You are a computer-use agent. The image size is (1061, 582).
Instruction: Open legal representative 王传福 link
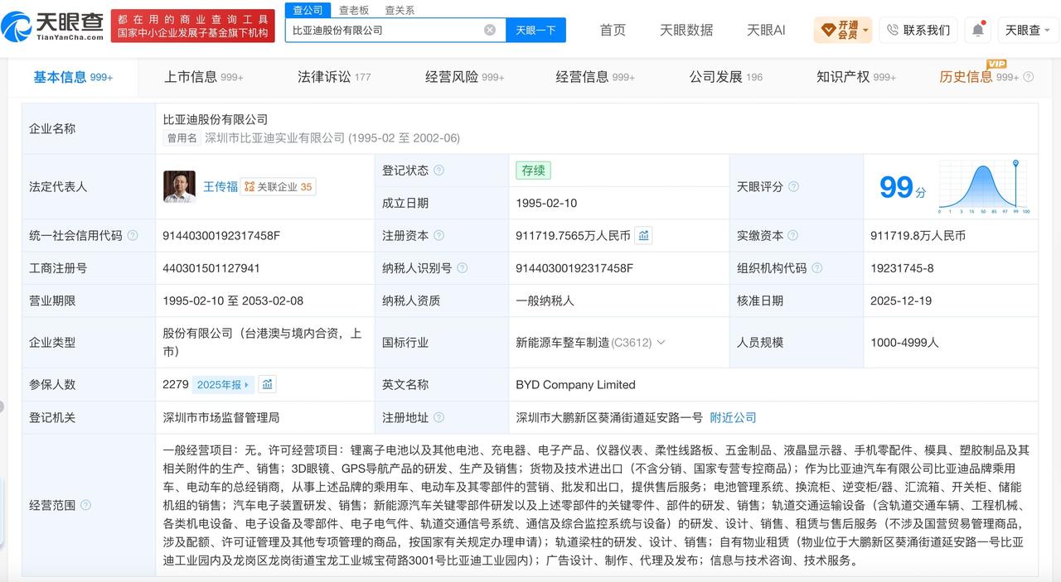[220, 187]
